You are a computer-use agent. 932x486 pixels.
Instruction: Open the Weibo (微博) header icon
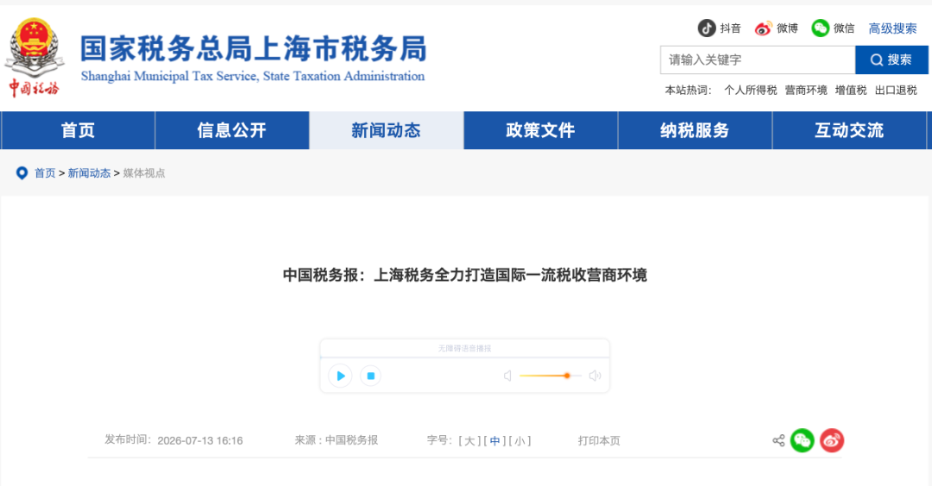763,28
